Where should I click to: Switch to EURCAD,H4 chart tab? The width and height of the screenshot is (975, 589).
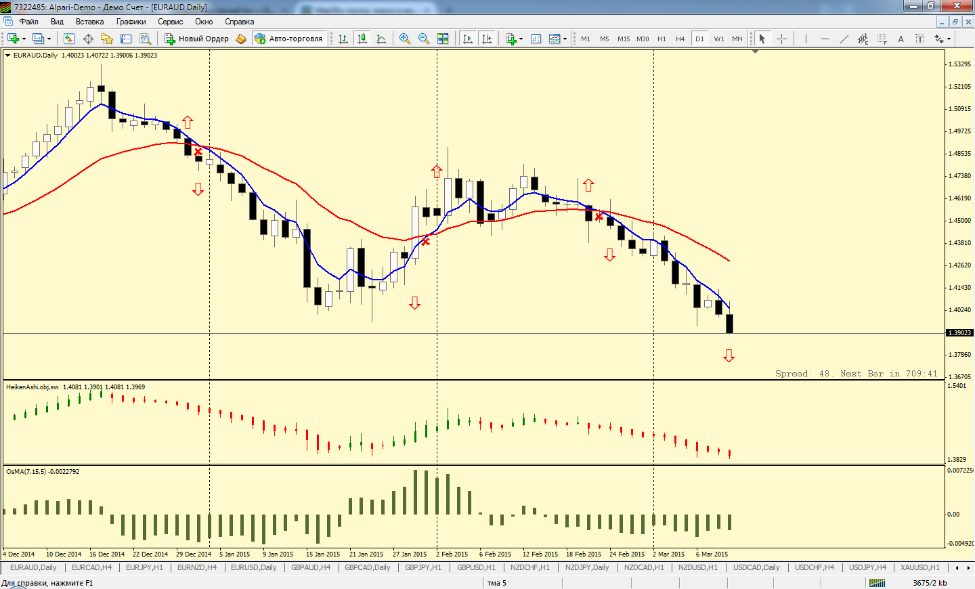pos(91,567)
